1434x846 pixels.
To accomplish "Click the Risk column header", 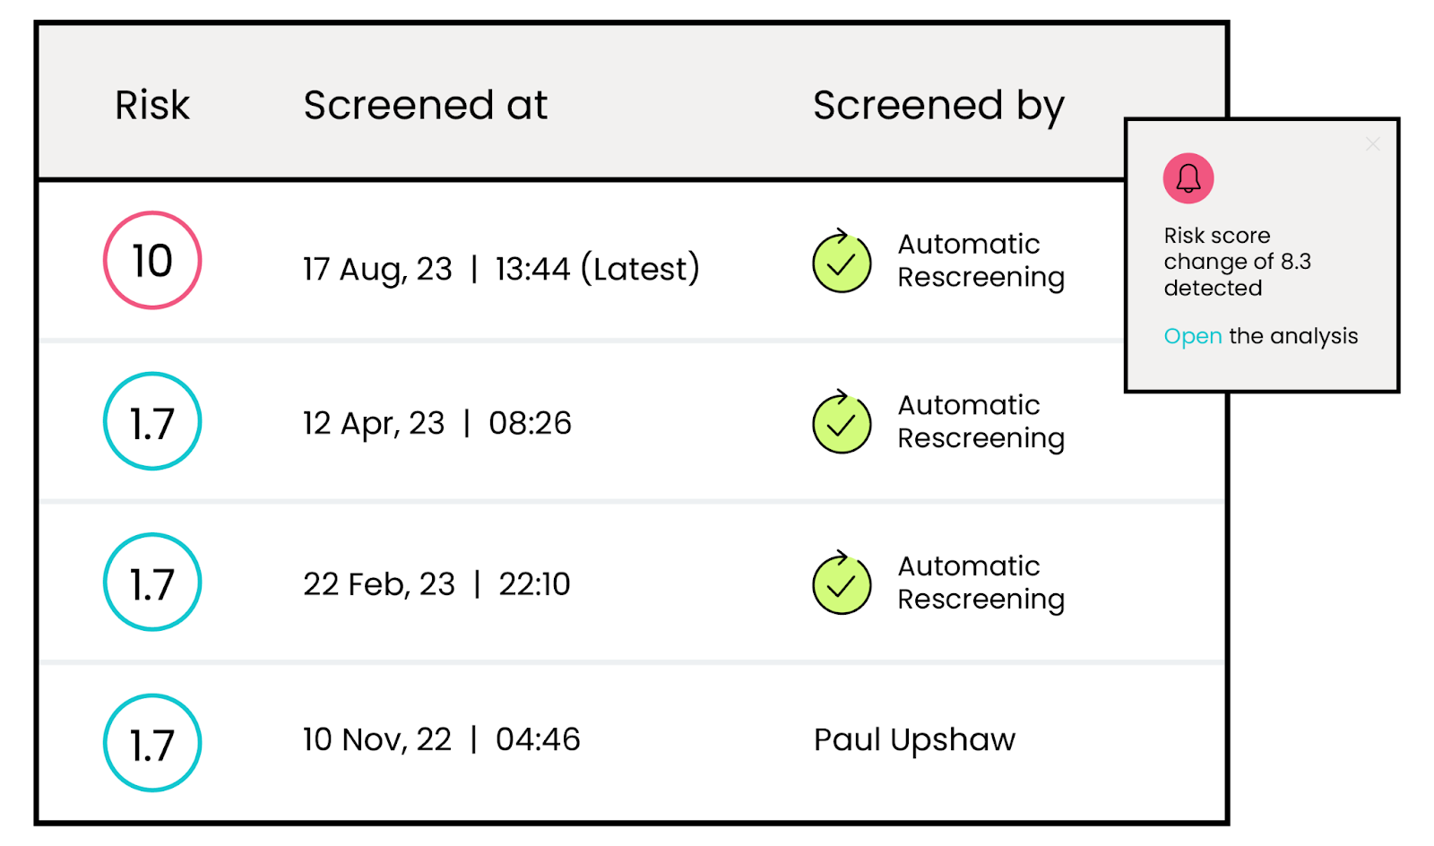I will tap(151, 105).
